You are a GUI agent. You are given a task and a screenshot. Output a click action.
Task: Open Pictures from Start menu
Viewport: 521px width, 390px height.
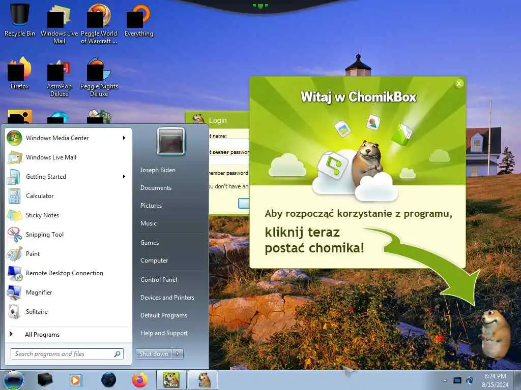coord(151,205)
